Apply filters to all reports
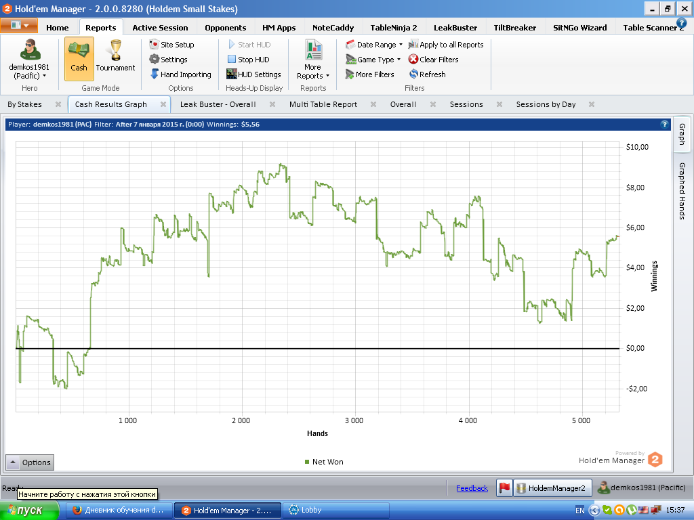The image size is (694, 520). [446, 45]
